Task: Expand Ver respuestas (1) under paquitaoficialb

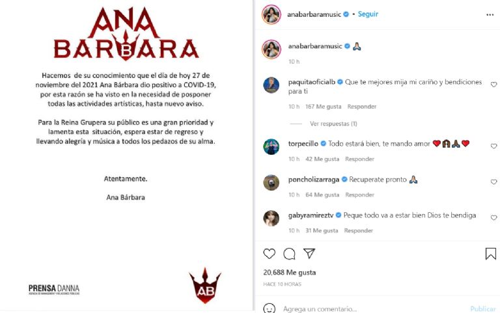Action: point(333,124)
